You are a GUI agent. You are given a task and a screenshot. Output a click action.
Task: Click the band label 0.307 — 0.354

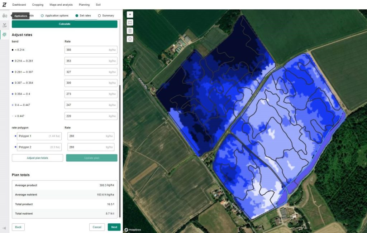click(x=24, y=83)
